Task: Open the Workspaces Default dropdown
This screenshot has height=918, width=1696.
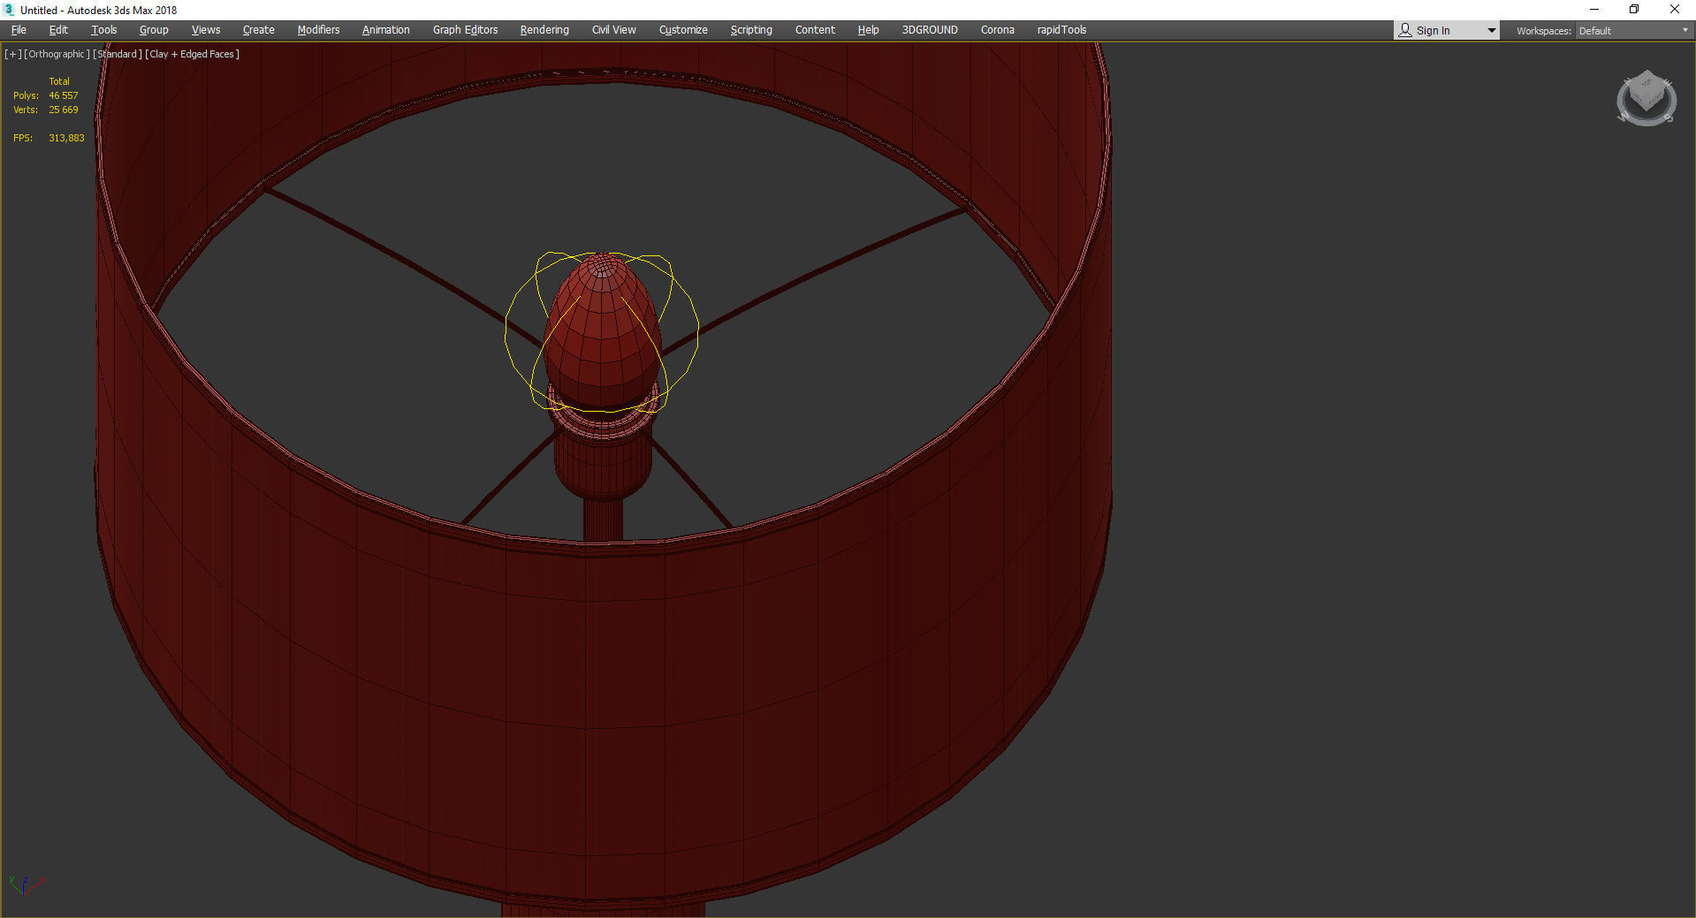Action: (x=1633, y=31)
